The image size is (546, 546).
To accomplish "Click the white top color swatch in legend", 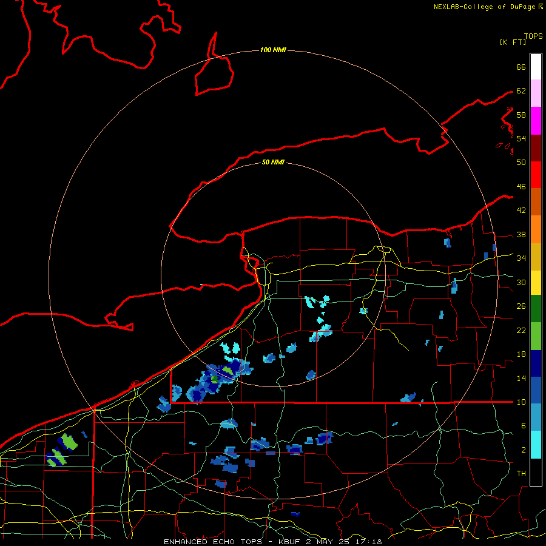I will coord(536,67).
